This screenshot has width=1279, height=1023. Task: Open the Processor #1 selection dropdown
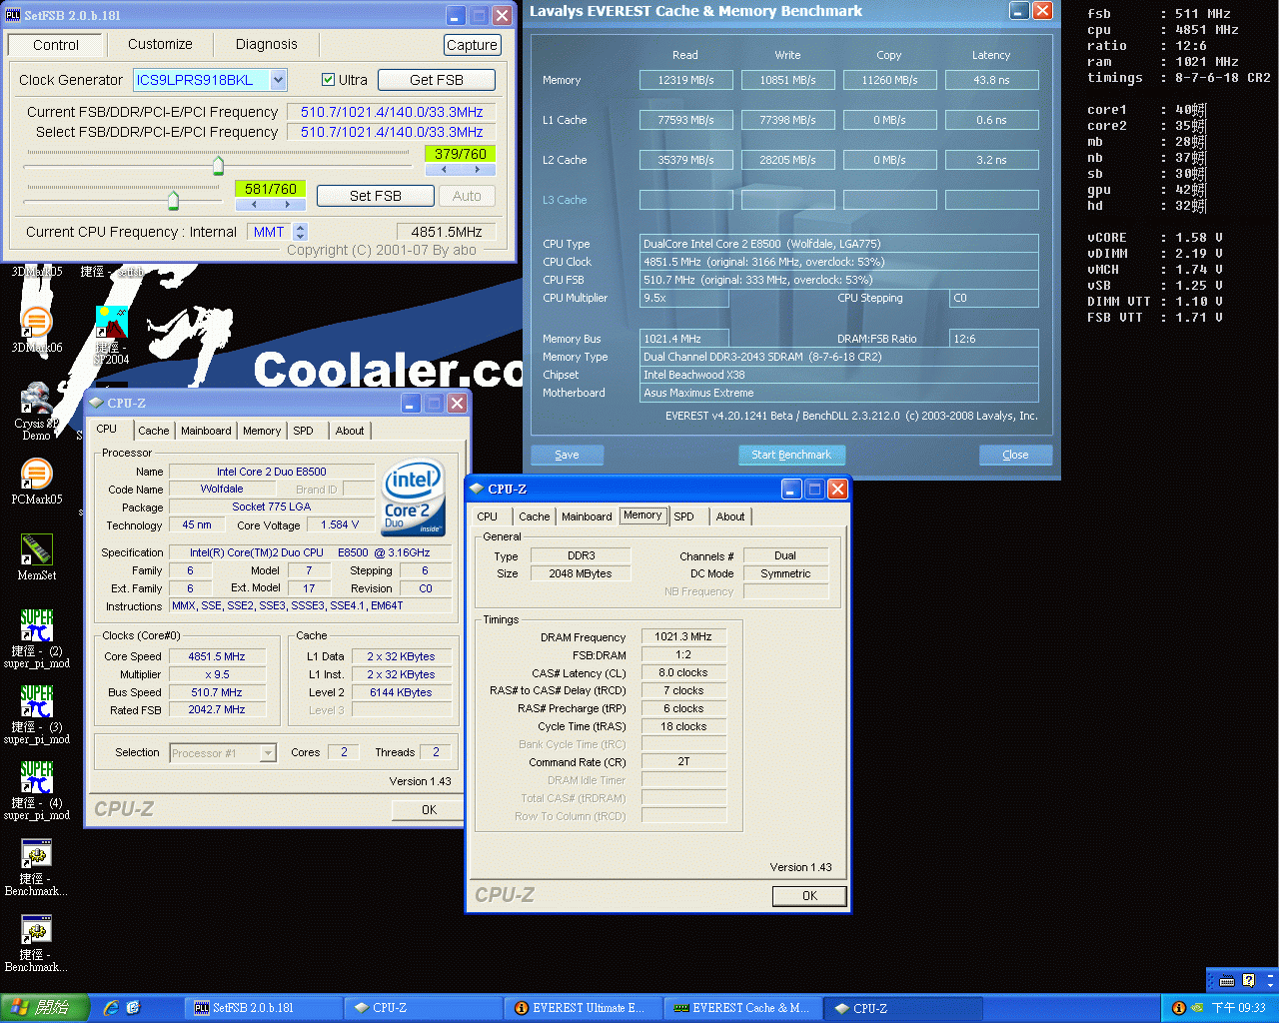pos(268,753)
